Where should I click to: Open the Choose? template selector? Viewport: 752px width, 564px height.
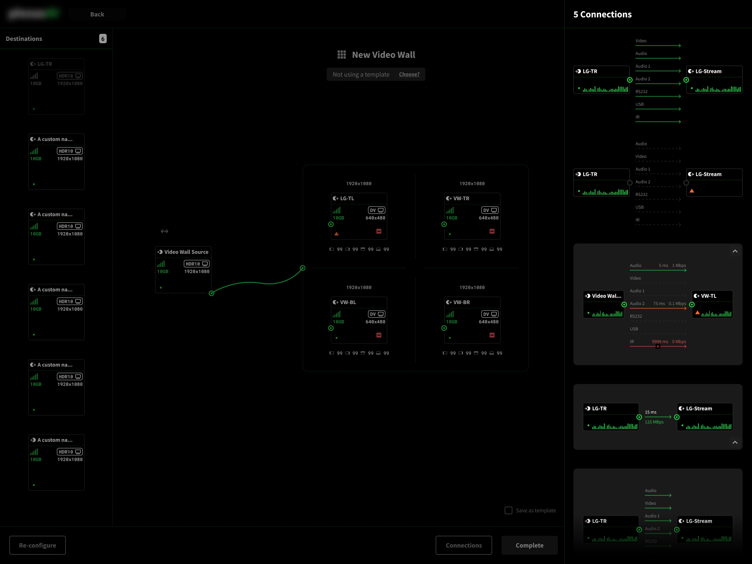pos(409,74)
